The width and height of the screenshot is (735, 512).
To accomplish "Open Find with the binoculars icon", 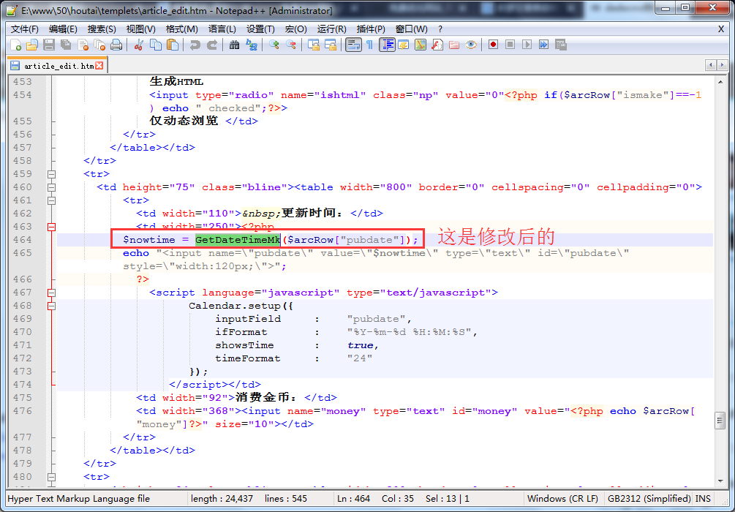I will (x=234, y=45).
